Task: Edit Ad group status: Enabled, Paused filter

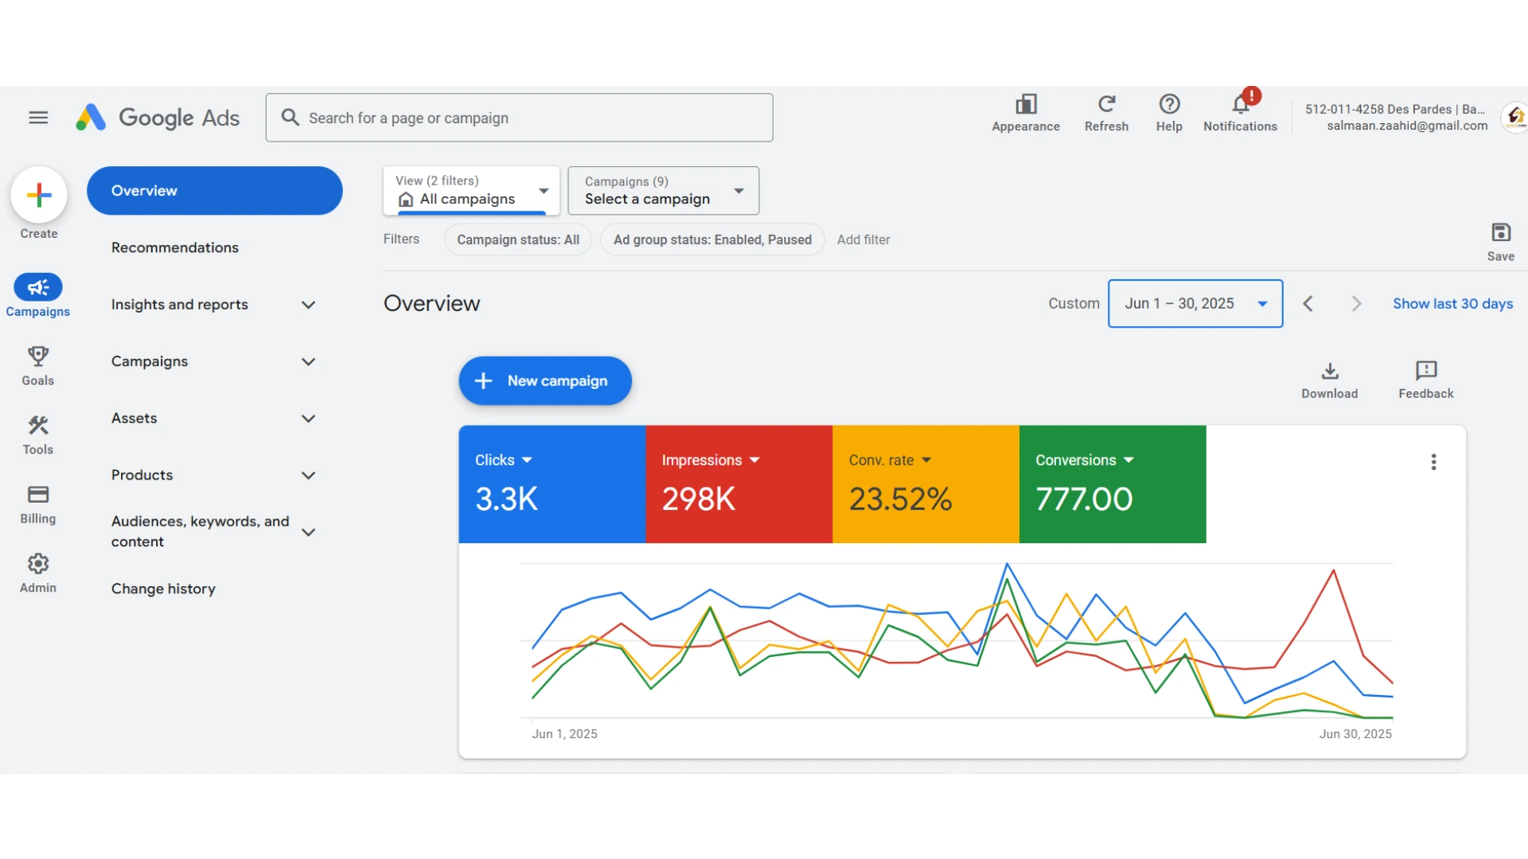Action: pyautogui.click(x=712, y=239)
